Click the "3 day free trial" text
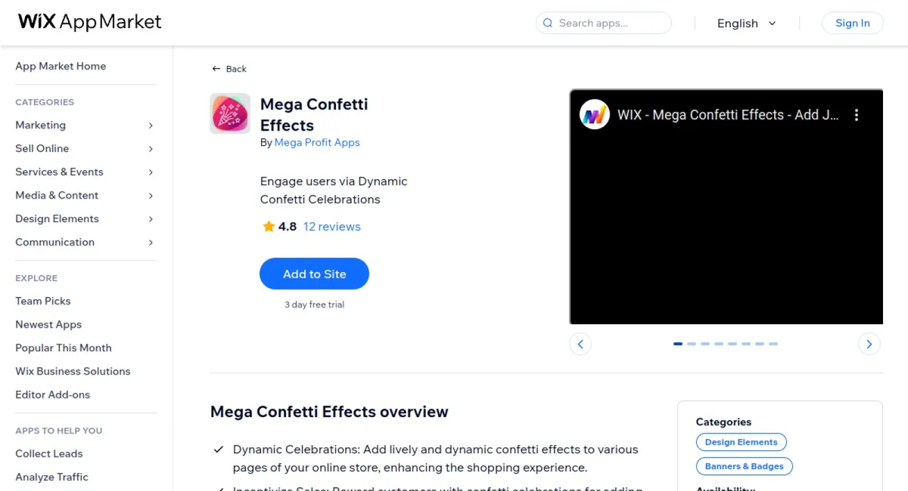908x491 pixels. (314, 305)
